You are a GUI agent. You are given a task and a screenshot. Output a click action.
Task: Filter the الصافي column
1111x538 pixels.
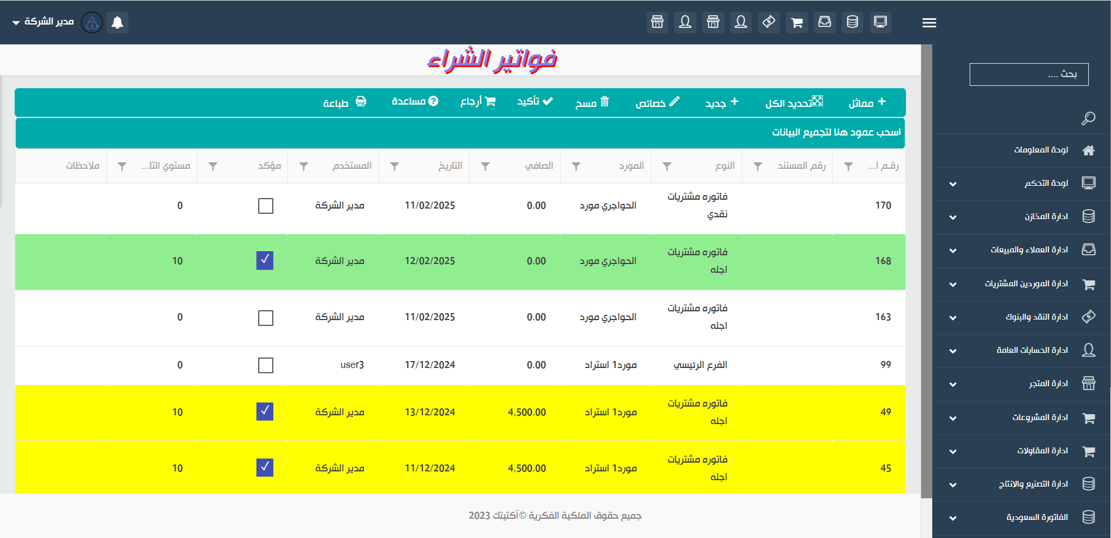click(485, 166)
